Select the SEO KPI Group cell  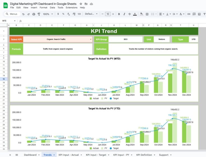(x=126, y=39)
